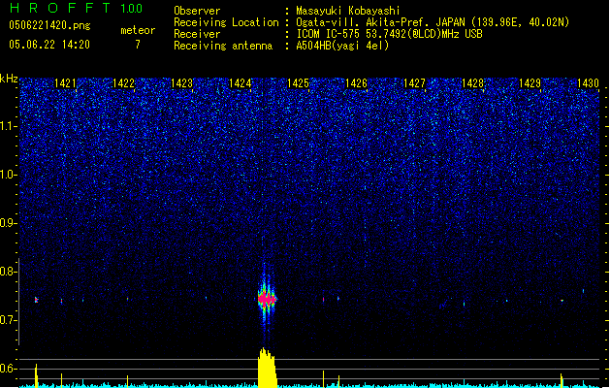Viewport: 610px width, 388px height.
Task: Click the Receiver label
Action: click(197, 34)
